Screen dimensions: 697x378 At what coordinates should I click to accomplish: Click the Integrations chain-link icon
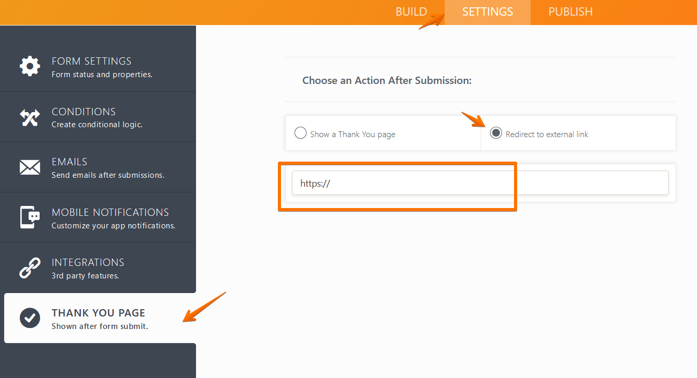(x=30, y=268)
